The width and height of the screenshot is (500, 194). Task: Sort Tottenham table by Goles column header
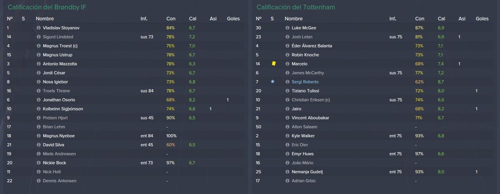pos(482,19)
